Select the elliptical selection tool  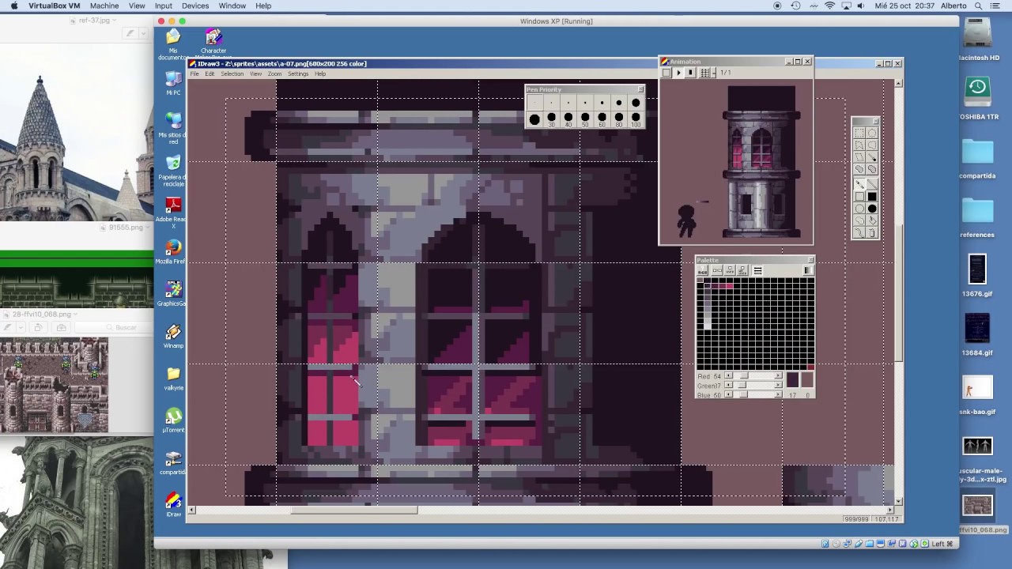coord(872,133)
